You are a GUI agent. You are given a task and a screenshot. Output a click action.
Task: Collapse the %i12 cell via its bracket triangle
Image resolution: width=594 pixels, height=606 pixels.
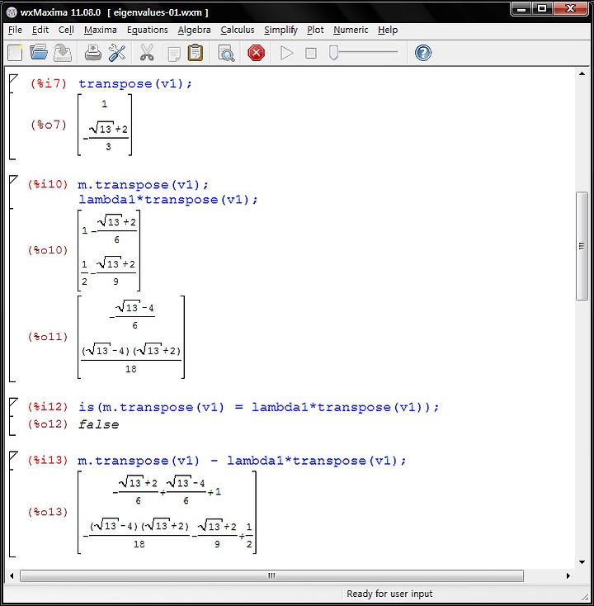[13, 402]
